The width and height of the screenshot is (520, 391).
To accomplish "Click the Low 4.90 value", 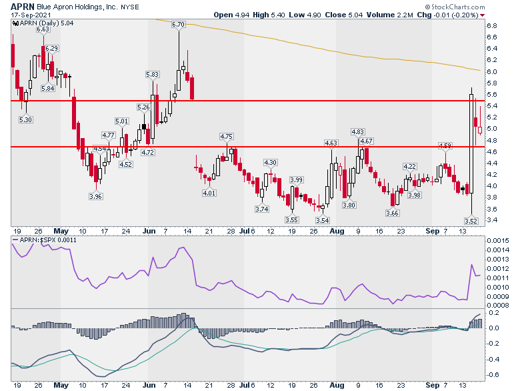I will [305, 15].
